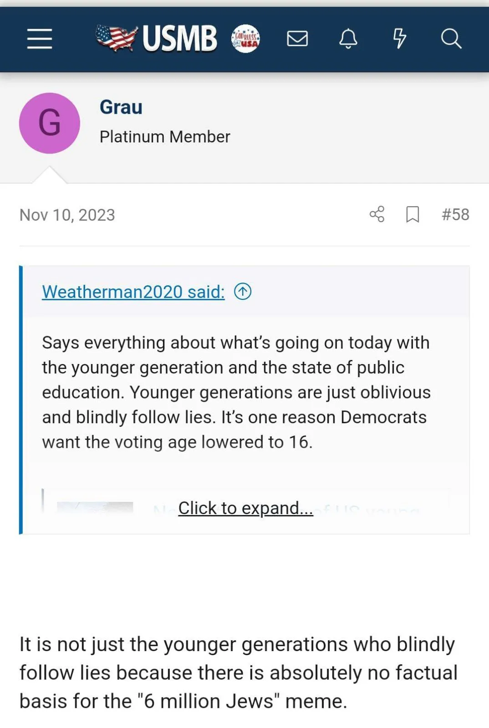Jump to quoted post via up-arrow icon
The image size is (489, 728).
[x=243, y=292]
